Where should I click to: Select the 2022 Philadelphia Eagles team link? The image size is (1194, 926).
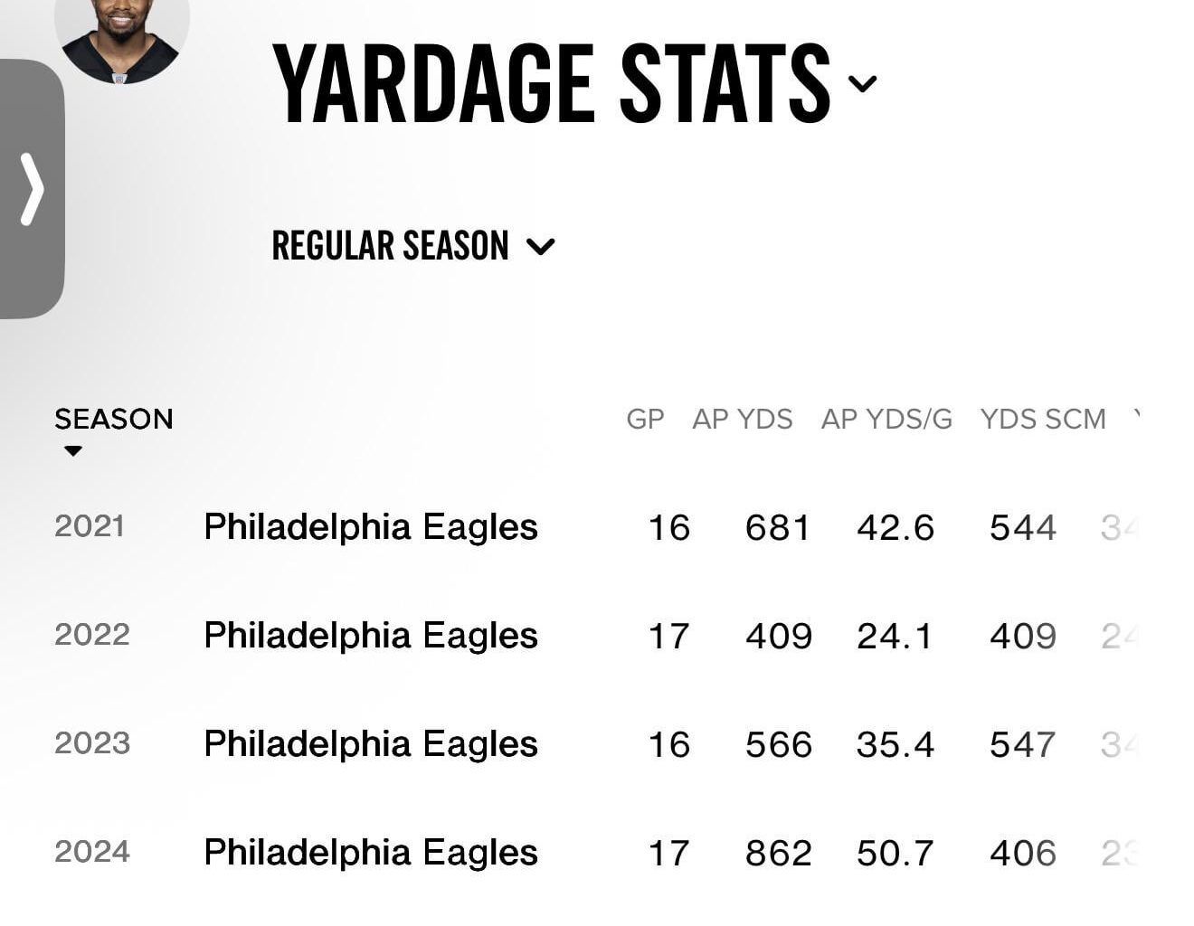371,636
